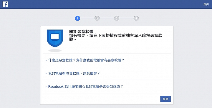Image resolution: width=212 pixels, height=108 pixels.
Task: Open the 什麼是惡意軟體？為什麼我的電腦會有惡意軟體？ question text
Action: [86, 60]
